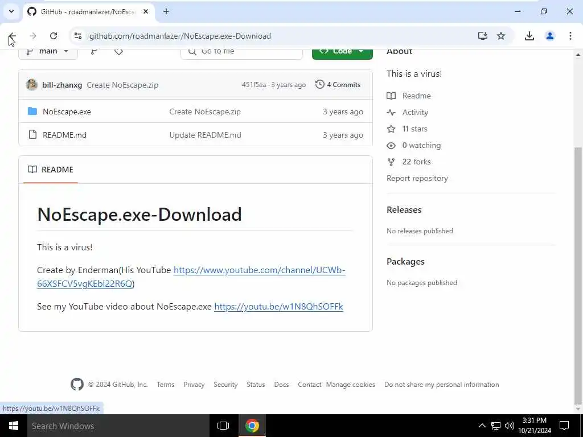Click Do not share my personal information
The height and width of the screenshot is (437, 583).
(x=442, y=385)
